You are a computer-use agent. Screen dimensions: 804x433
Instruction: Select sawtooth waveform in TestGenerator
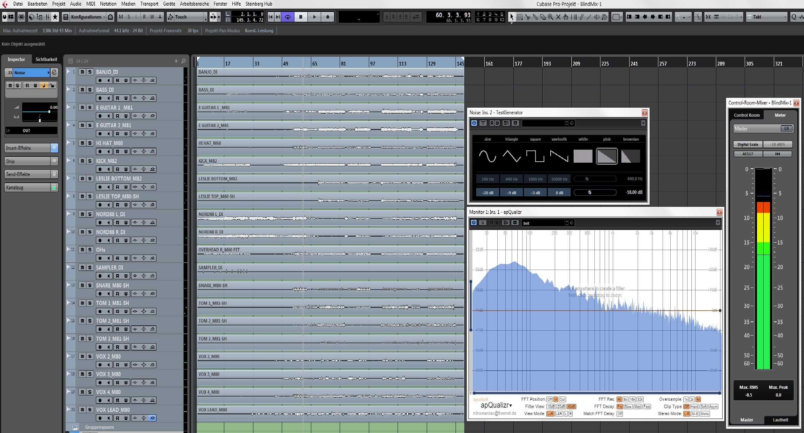tap(559, 156)
